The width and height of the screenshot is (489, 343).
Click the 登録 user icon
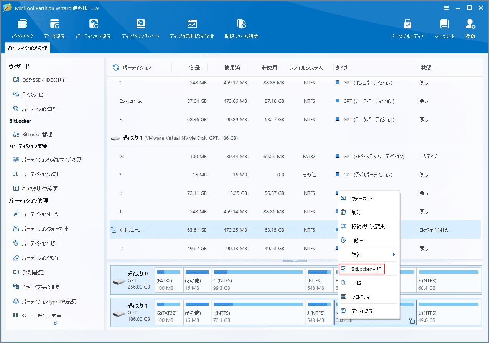[471, 28]
